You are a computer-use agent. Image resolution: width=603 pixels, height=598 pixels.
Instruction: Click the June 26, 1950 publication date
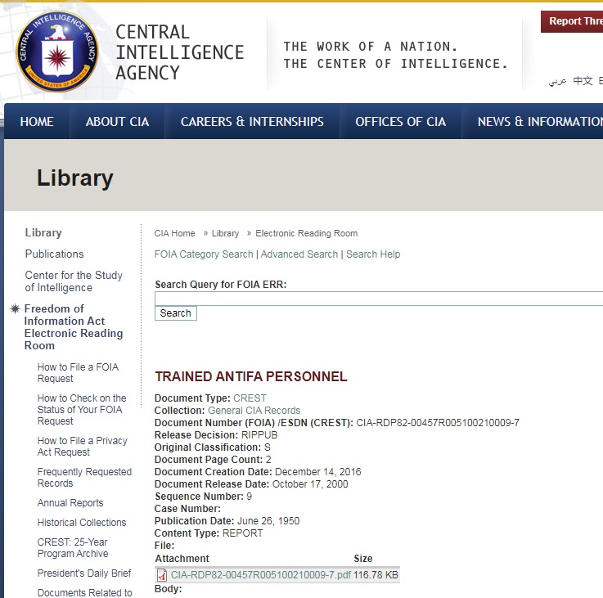(x=268, y=521)
